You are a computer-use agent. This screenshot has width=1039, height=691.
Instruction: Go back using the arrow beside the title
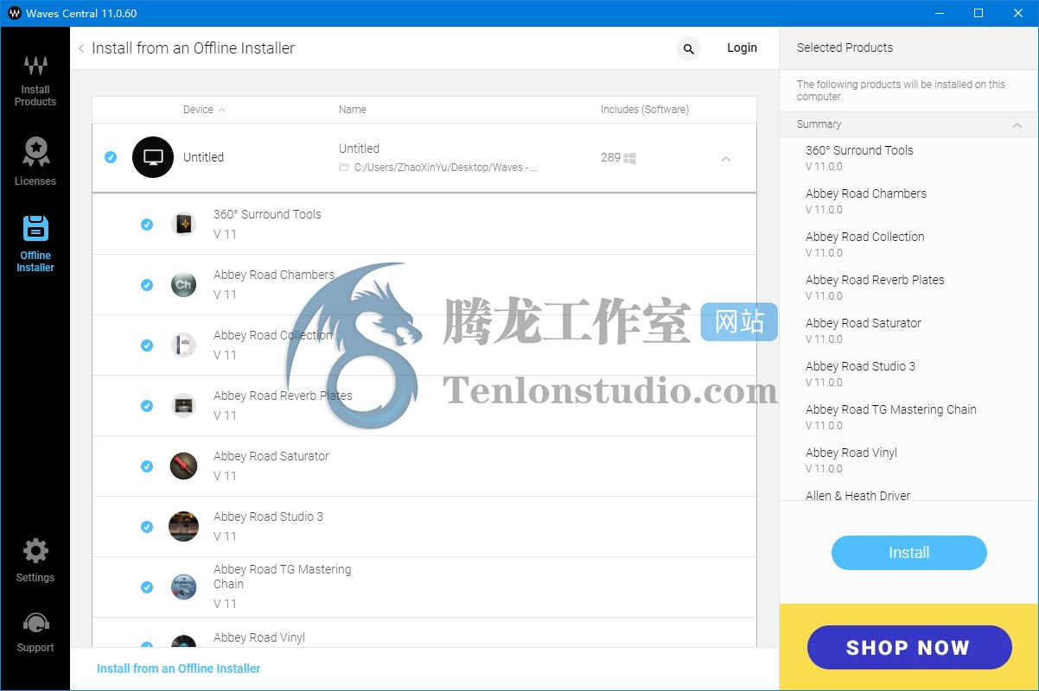click(x=81, y=48)
